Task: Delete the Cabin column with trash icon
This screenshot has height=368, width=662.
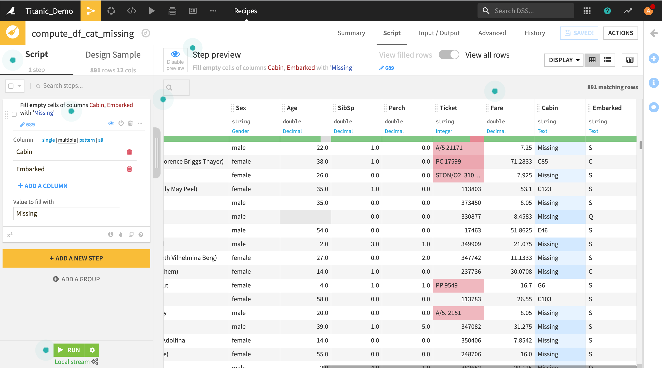Action: click(x=129, y=152)
